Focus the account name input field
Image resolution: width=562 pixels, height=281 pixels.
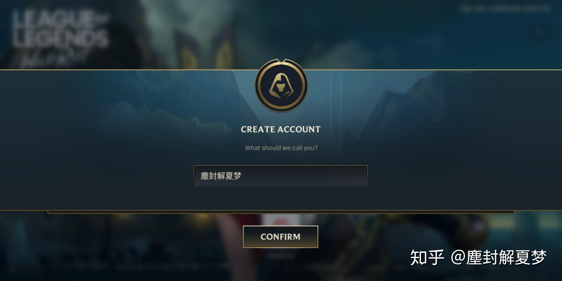coord(280,176)
